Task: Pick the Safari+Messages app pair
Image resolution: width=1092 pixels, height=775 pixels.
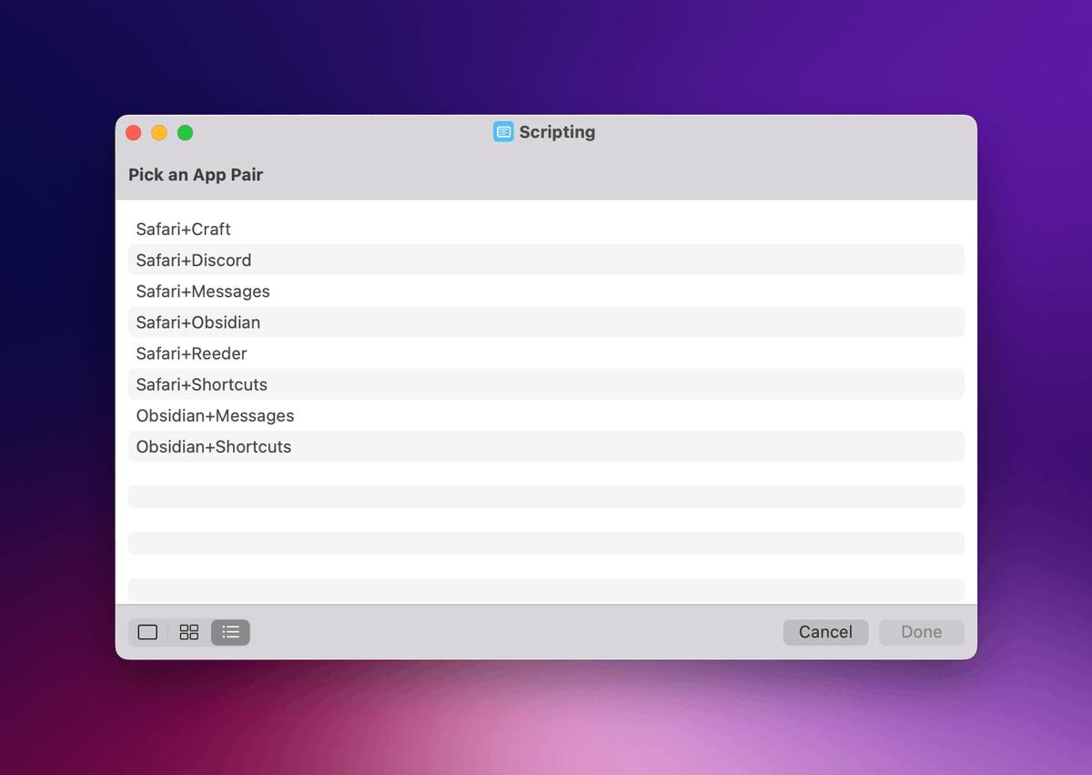Action: [x=546, y=291]
